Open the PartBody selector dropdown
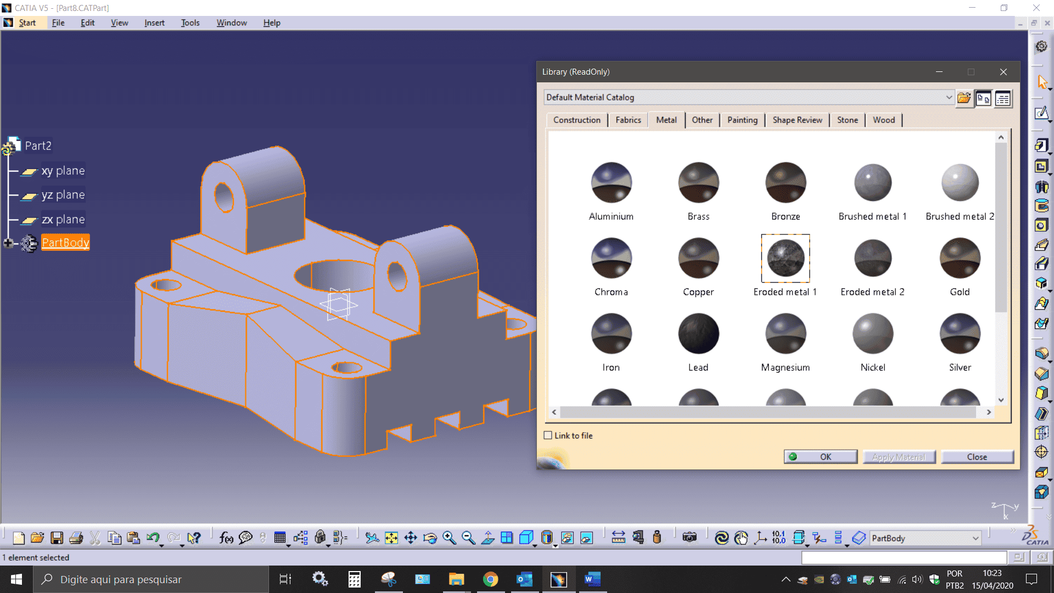1054x593 pixels. pos(975,538)
